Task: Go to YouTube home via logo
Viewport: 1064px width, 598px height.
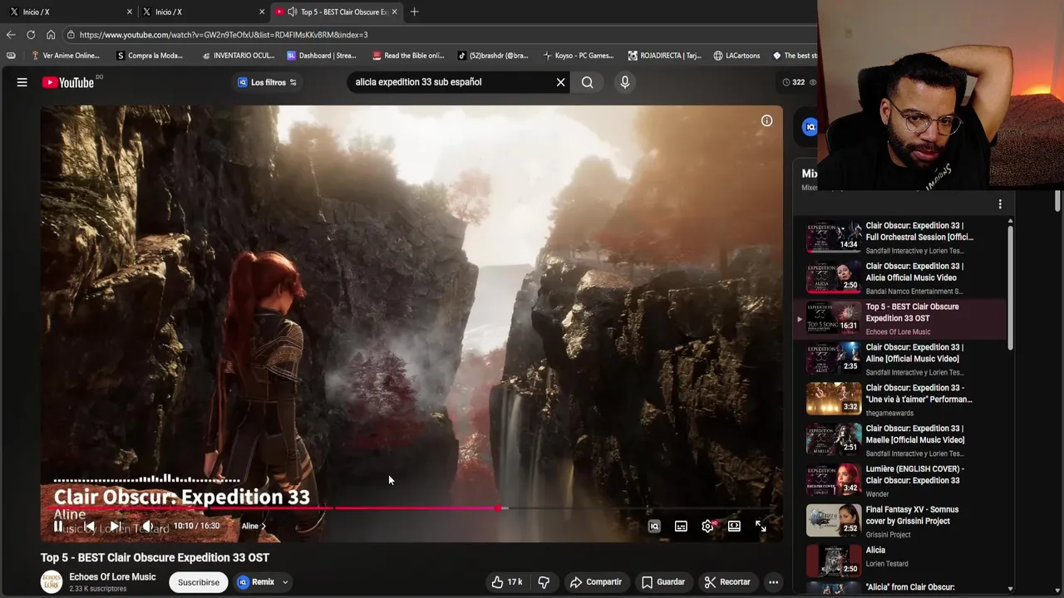Action: click(68, 82)
